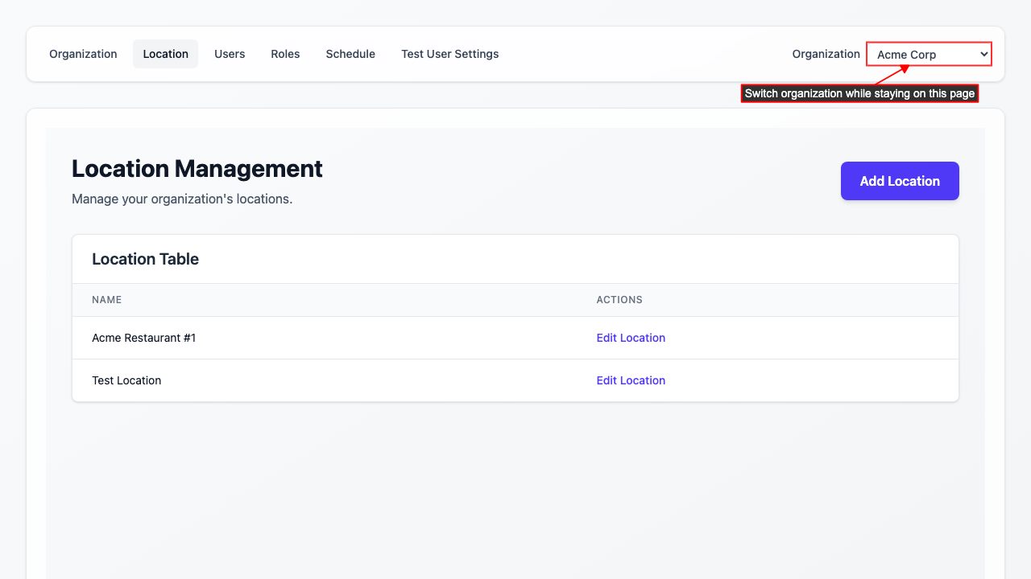
Task: Select the Test Location table row
Action: click(x=322, y=380)
